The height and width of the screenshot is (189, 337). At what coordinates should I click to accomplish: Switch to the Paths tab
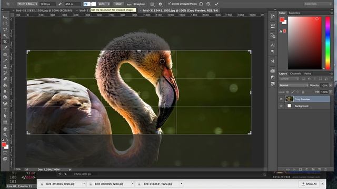tap(308, 73)
